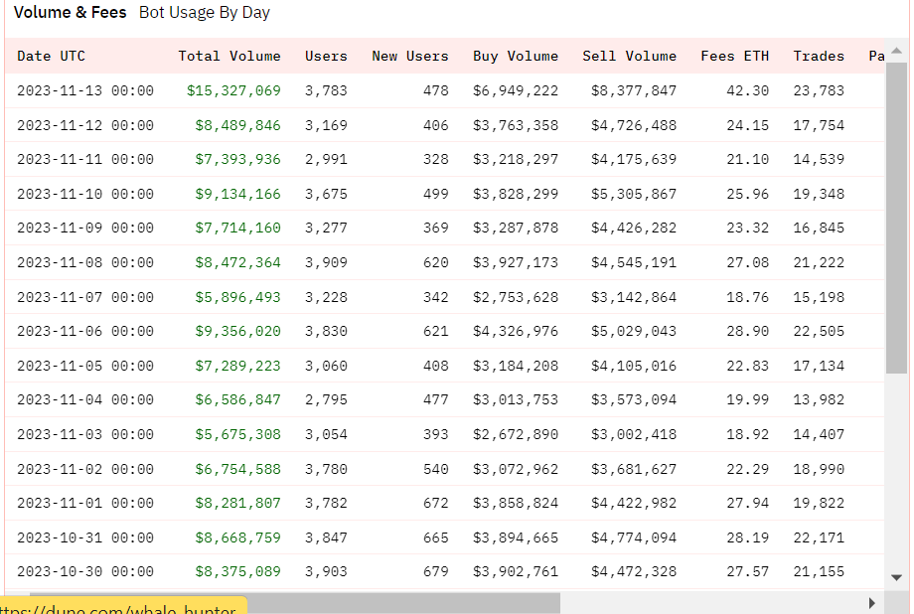Select users value 3,847

point(326,537)
